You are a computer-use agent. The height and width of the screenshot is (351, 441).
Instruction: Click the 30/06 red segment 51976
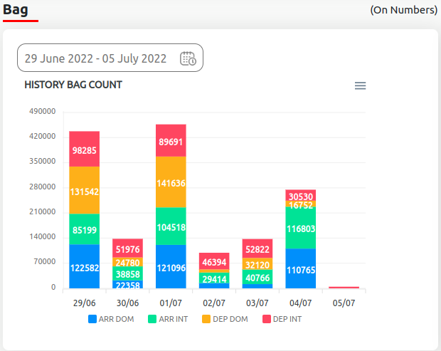(x=127, y=248)
